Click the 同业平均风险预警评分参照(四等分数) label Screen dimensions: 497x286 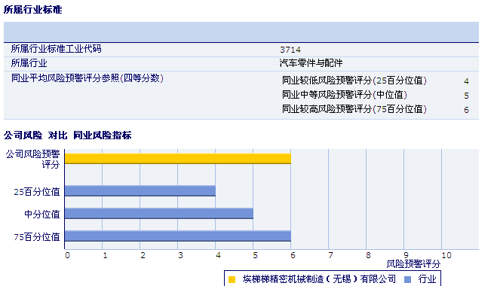pyautogui.click(x=87, y=78)
